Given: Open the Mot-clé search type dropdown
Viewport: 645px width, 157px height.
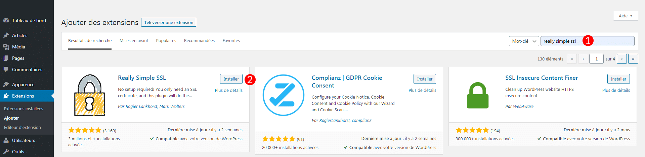Looking at the screenshot, I should pos(524,41).
